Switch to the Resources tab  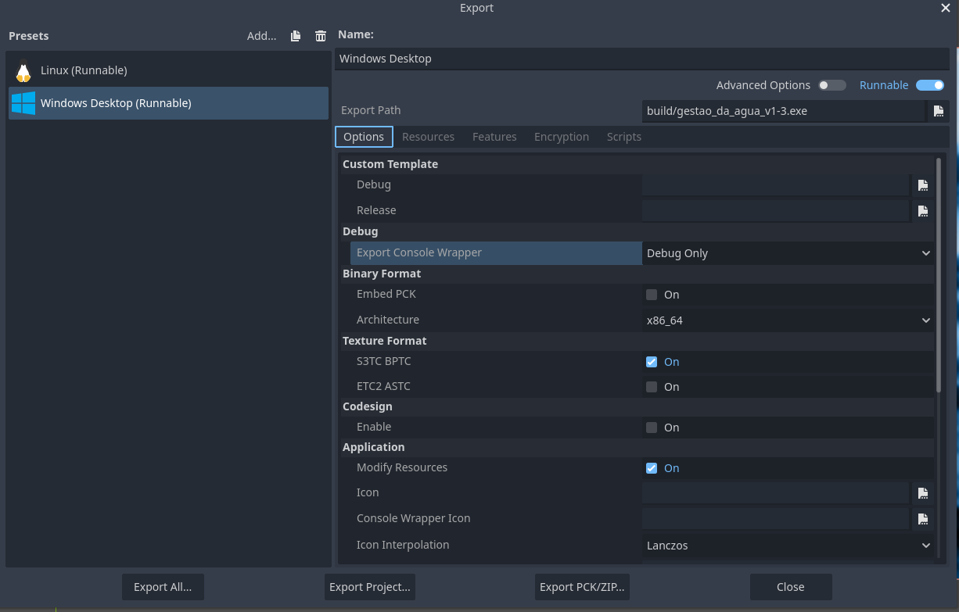click(428, 137)
